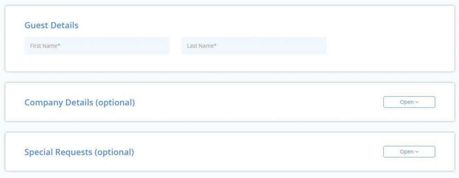
Task: Click the "First Name*" placeholder text
Action: tap(45, 46)
